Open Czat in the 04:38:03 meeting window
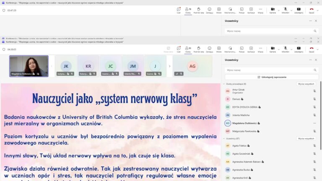Screen dimensions: 322x181 tap(179, 49)
